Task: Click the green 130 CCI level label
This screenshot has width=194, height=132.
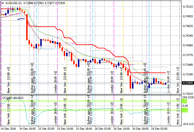Action: (185, 101)
